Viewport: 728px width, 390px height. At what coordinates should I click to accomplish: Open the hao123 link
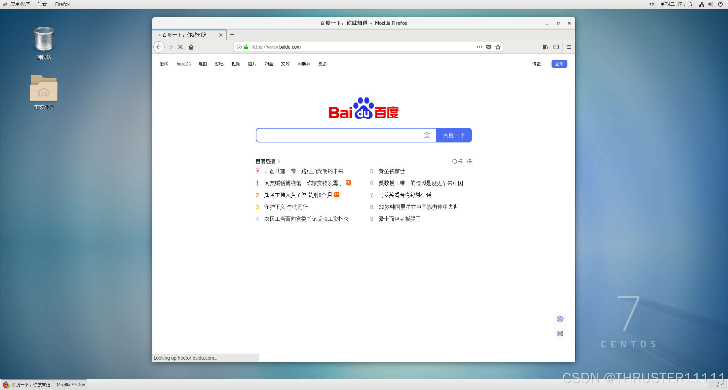pyautogui.click(x=184, y=64)
